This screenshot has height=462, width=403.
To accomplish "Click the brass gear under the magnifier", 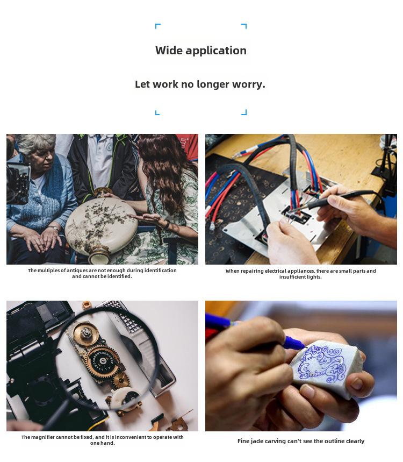I will [102, 361].
